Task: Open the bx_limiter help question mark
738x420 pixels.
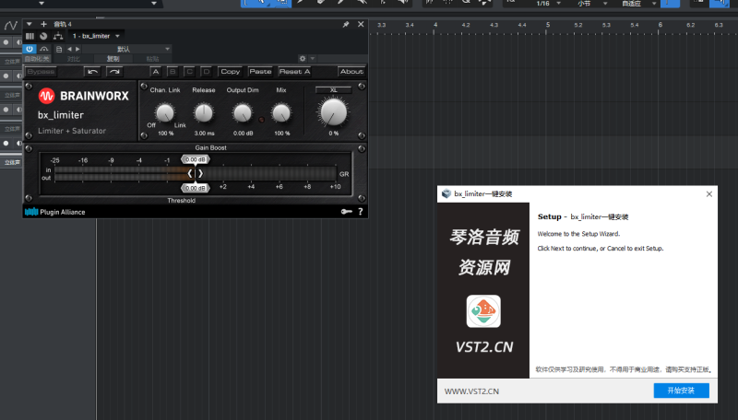Action: [360, 212]
